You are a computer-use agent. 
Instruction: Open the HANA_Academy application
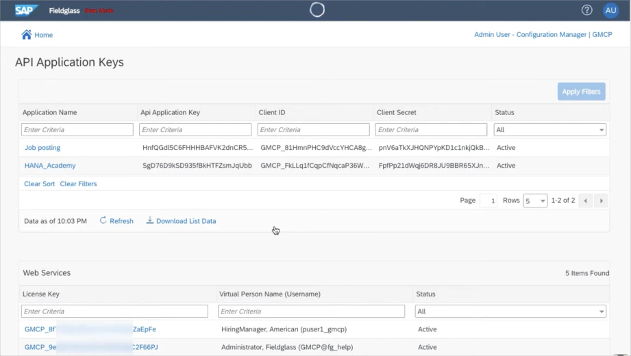pyautogui.click(x=50, y=165)
